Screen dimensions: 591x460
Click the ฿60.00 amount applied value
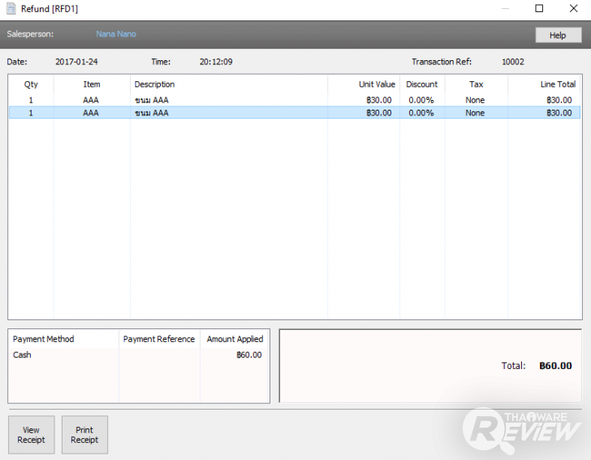pos(249,354)
